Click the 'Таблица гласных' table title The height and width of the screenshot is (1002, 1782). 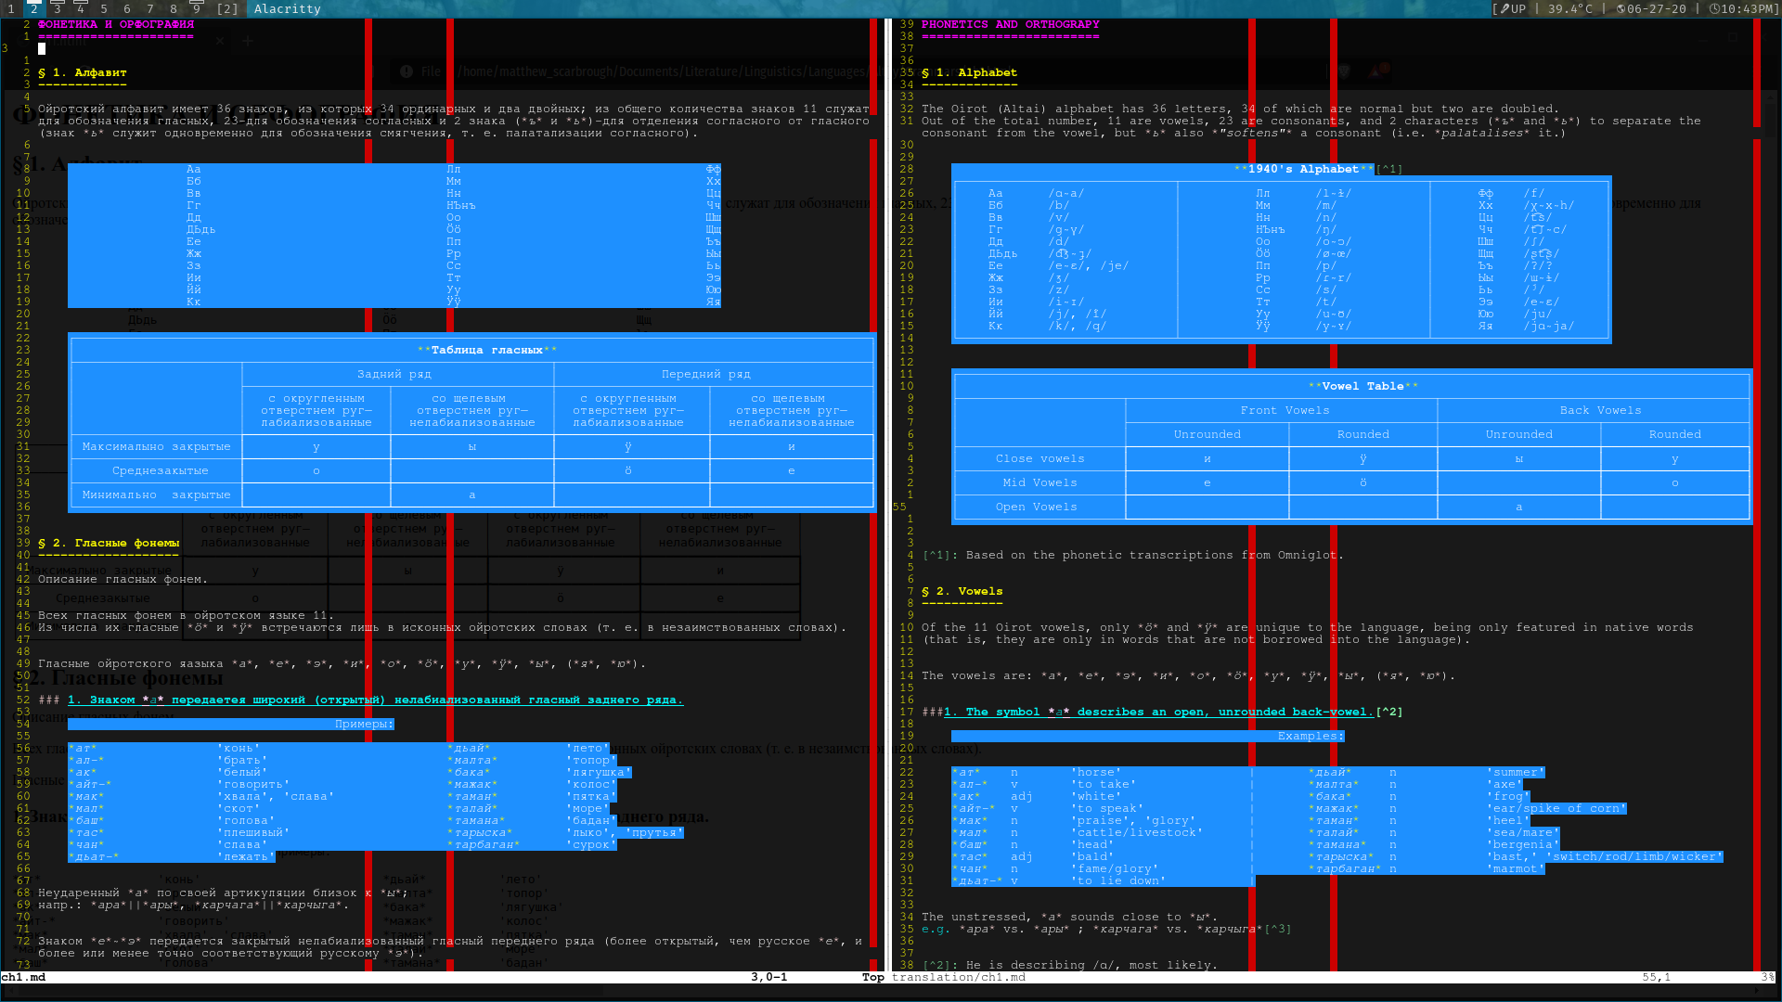486,350
